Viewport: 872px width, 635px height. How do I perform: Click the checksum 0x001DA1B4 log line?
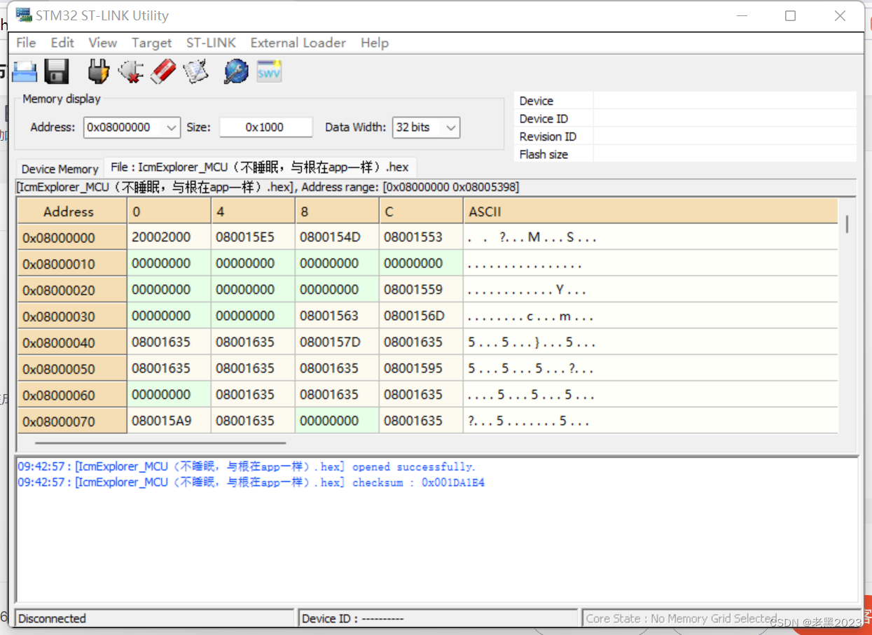coord(251,482)
